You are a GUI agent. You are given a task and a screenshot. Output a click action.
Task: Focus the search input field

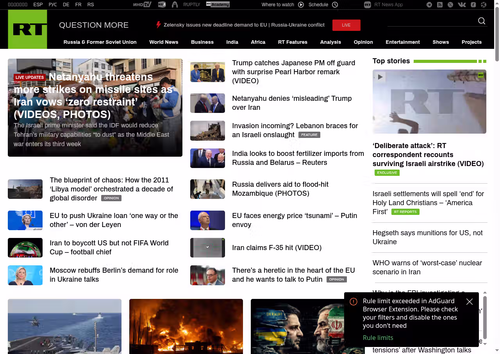tap(430, 21)
